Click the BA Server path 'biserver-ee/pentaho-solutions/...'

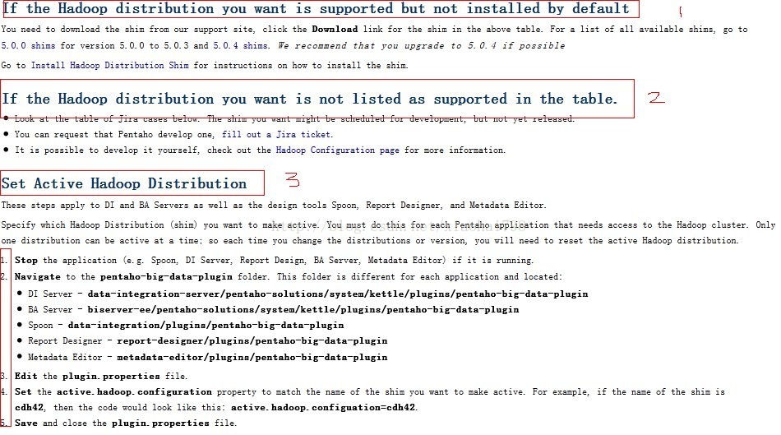pos(303,309)
